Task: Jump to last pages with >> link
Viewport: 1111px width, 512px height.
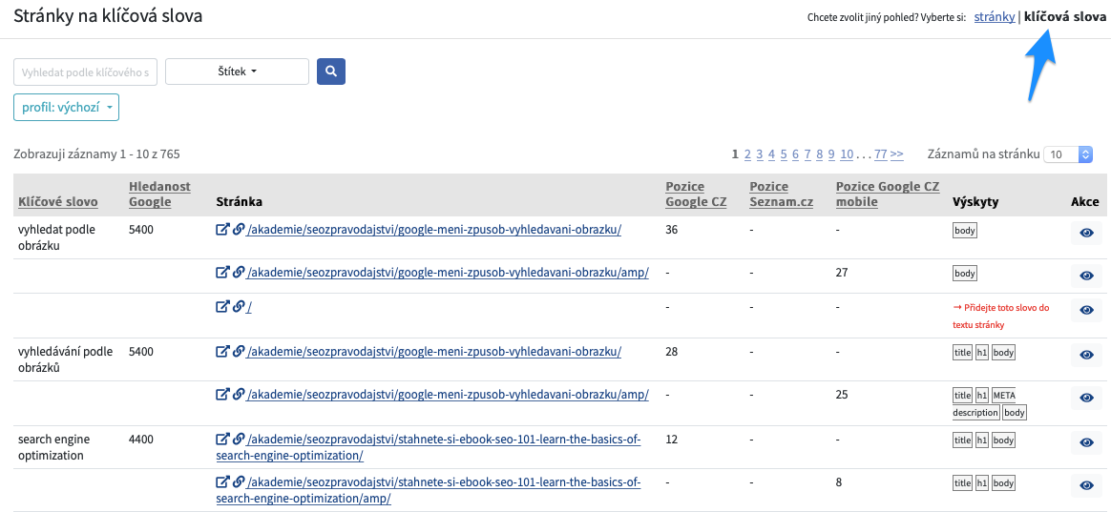Action: (897, 154)
